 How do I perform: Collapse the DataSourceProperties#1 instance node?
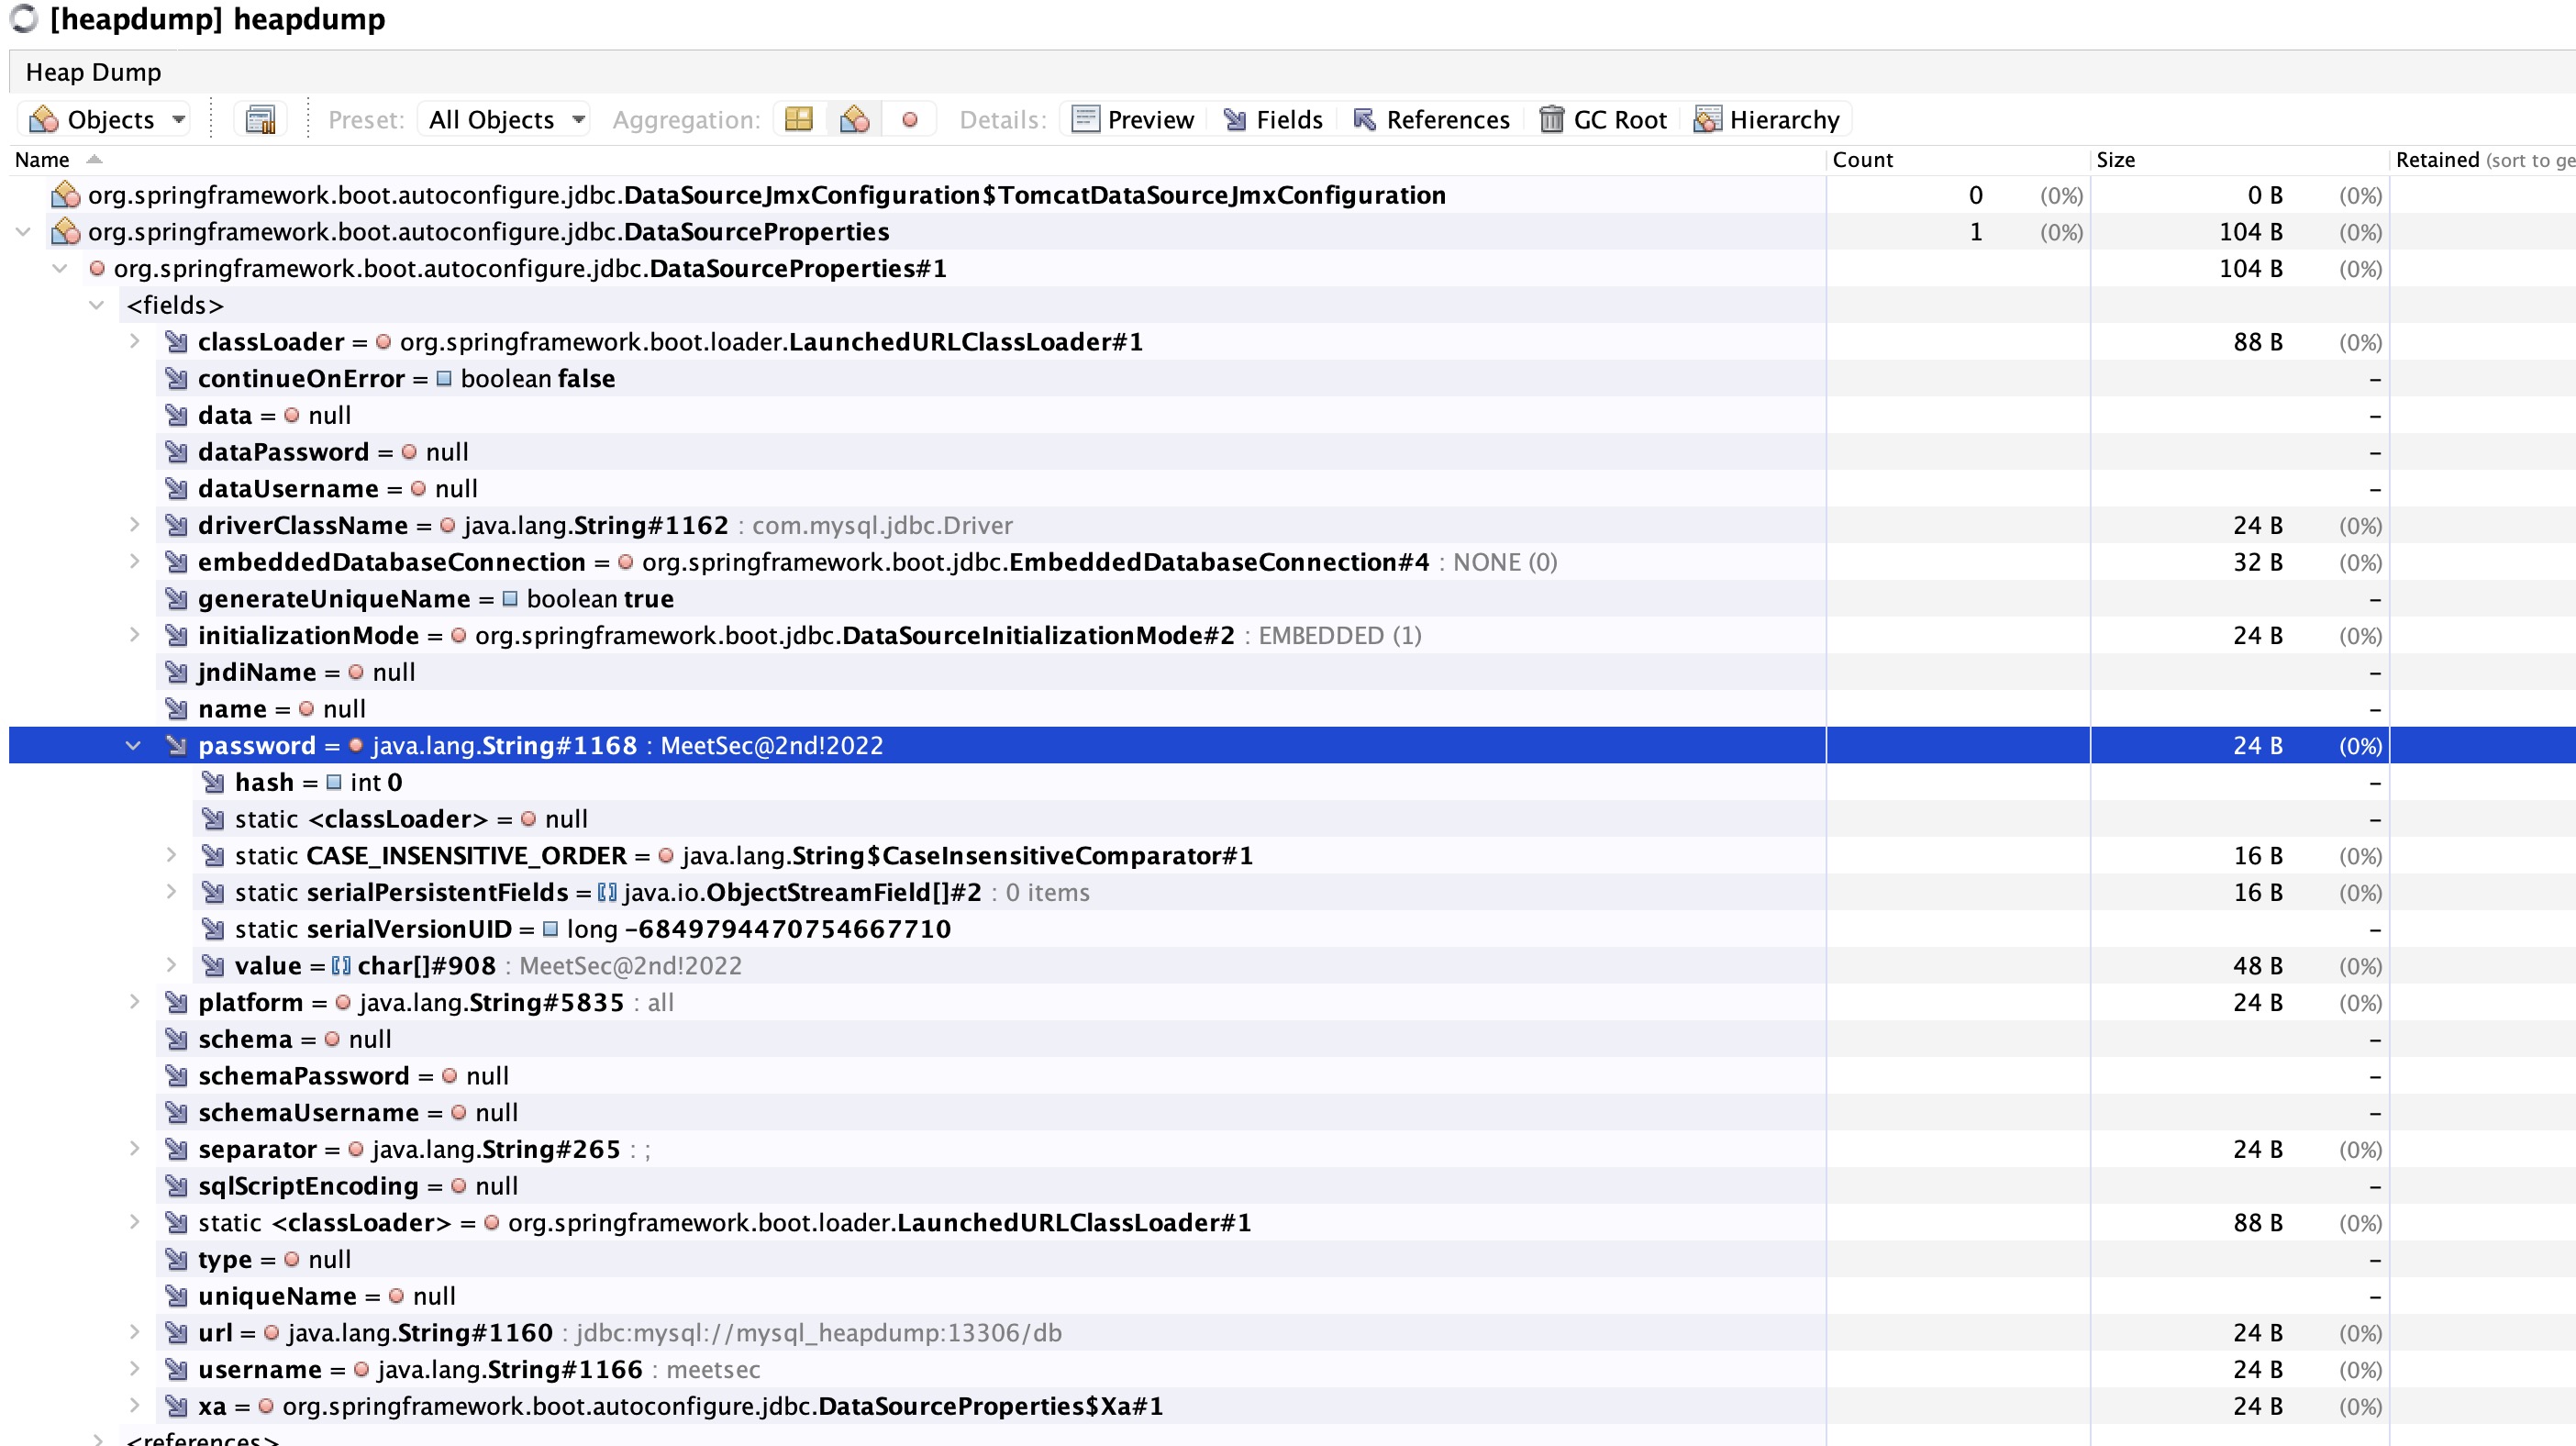click(60, 269)
